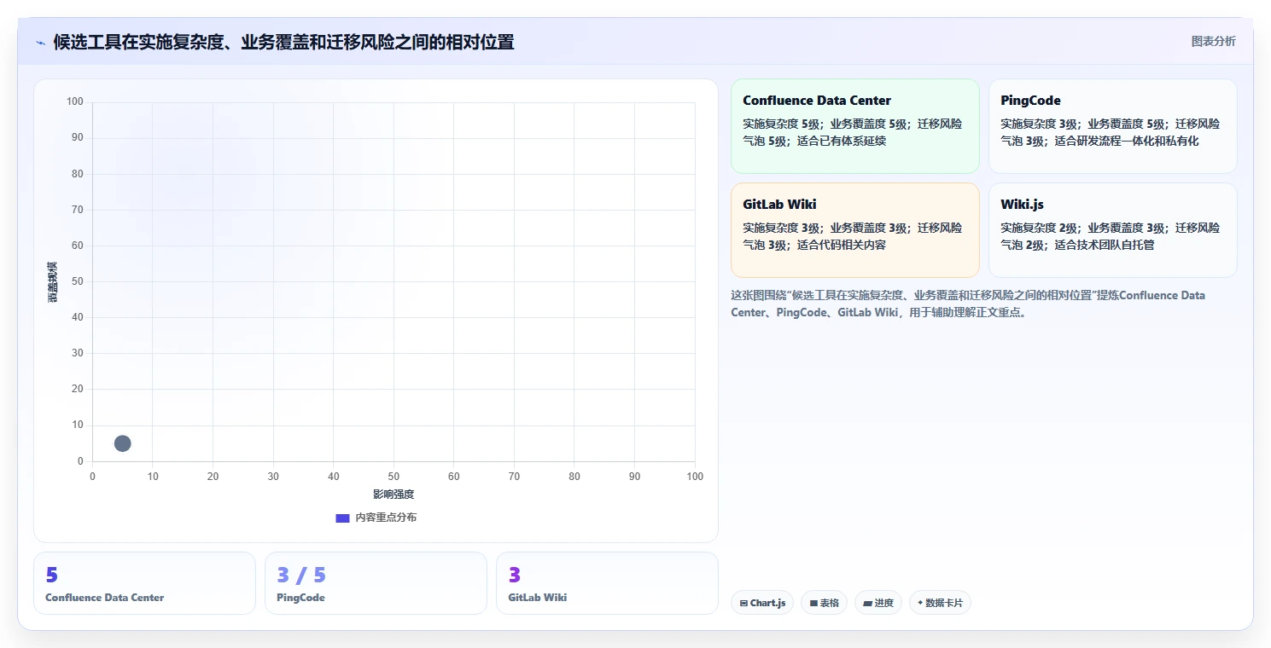1271x648 pixels.
Task: Select the stat tile showing 5 under the chart
Action: coord(144,583)
